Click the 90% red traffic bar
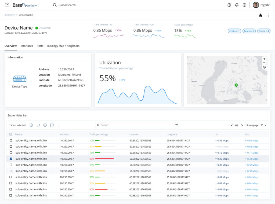Screen dimensions: 275x204 click(x=104, y=159)
